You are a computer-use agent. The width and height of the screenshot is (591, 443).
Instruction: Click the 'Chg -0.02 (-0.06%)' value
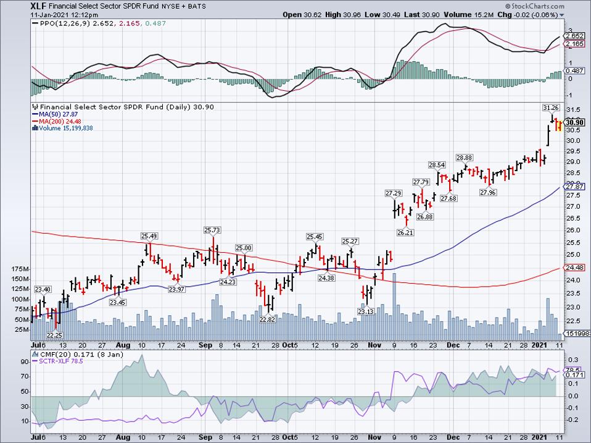(527, 15)
